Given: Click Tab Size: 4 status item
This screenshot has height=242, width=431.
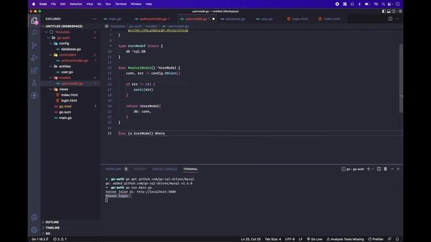Looking at the screenshot, I should click(x=273, y=239).
